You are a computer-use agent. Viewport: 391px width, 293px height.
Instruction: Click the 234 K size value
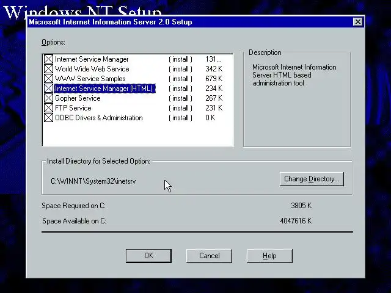tap(214, 88)
